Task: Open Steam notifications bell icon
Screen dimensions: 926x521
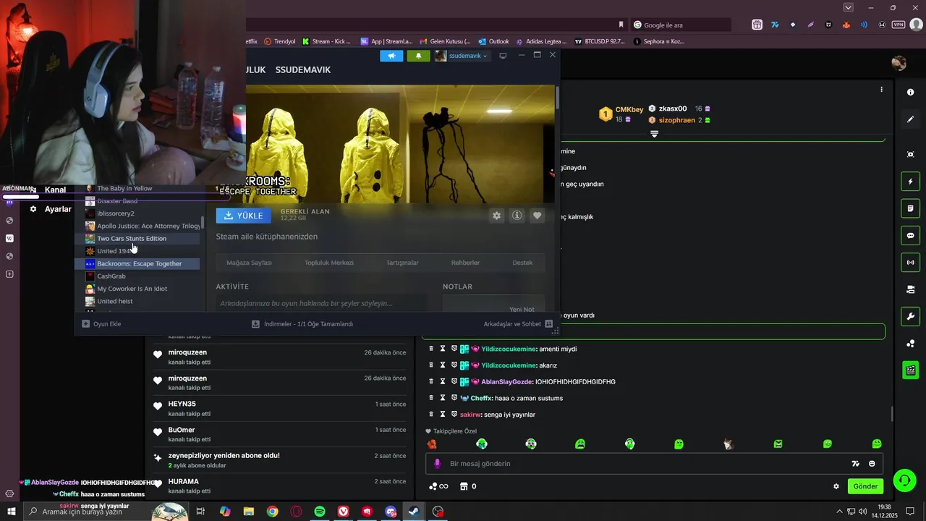Action: [418, 56]
